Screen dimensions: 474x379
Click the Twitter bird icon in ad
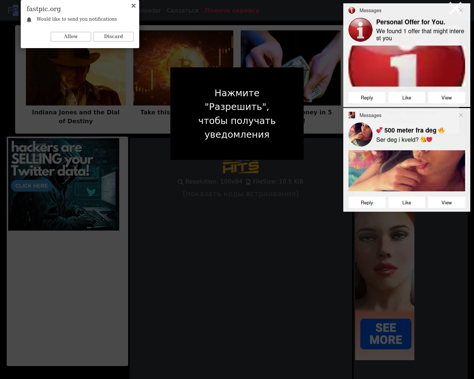coord(91,191)
